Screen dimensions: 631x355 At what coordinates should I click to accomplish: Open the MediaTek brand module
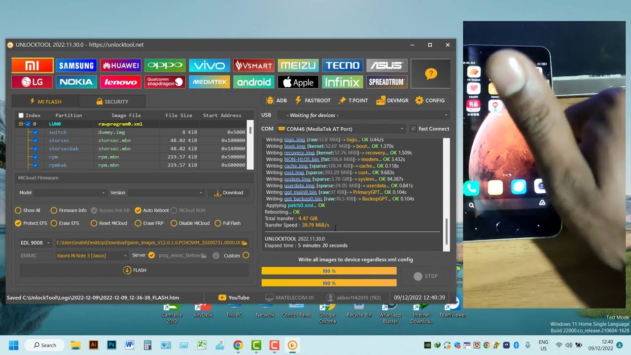[x=210, y=82]
